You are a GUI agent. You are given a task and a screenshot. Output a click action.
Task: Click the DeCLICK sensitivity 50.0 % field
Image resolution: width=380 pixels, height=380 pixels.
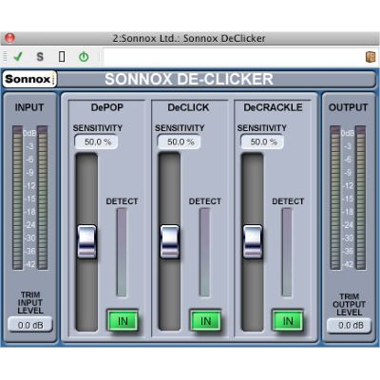click(180, 142)
